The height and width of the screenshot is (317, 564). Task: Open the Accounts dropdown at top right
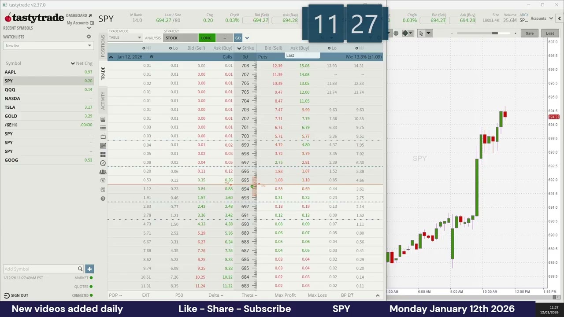pyautogui.click(x=541, y=18)
